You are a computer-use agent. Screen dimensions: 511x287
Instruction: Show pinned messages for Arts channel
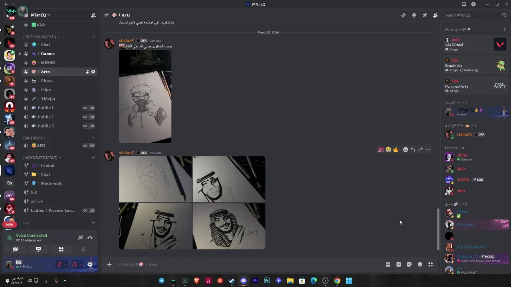coord(425,15)
